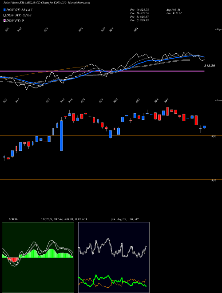
Task: Click the '313.20' price label
Action: (x=210, y=66)
